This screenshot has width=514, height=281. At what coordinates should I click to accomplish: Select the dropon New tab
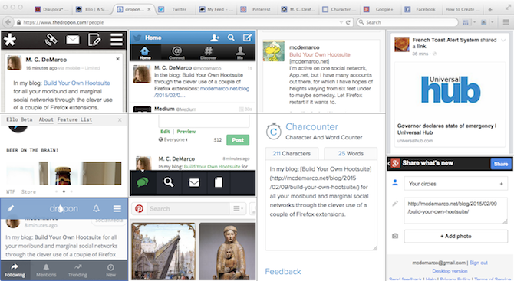110,270
